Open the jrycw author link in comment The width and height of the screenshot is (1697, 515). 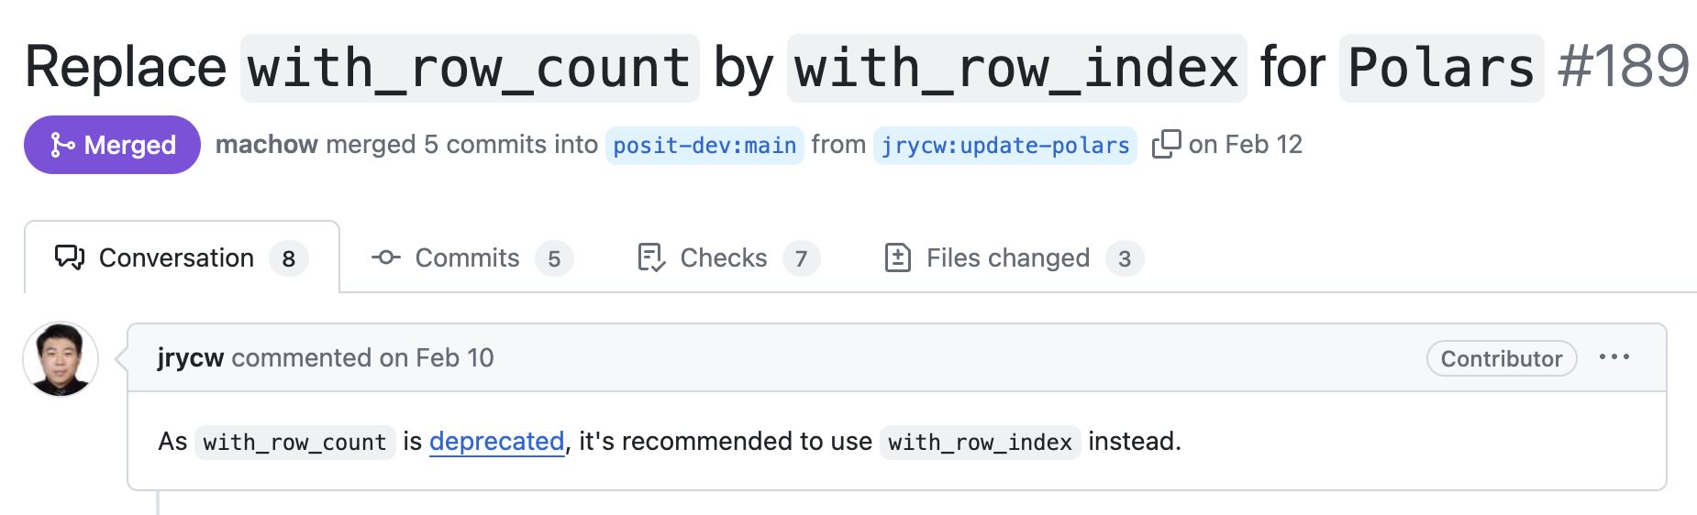click(190, 357)
